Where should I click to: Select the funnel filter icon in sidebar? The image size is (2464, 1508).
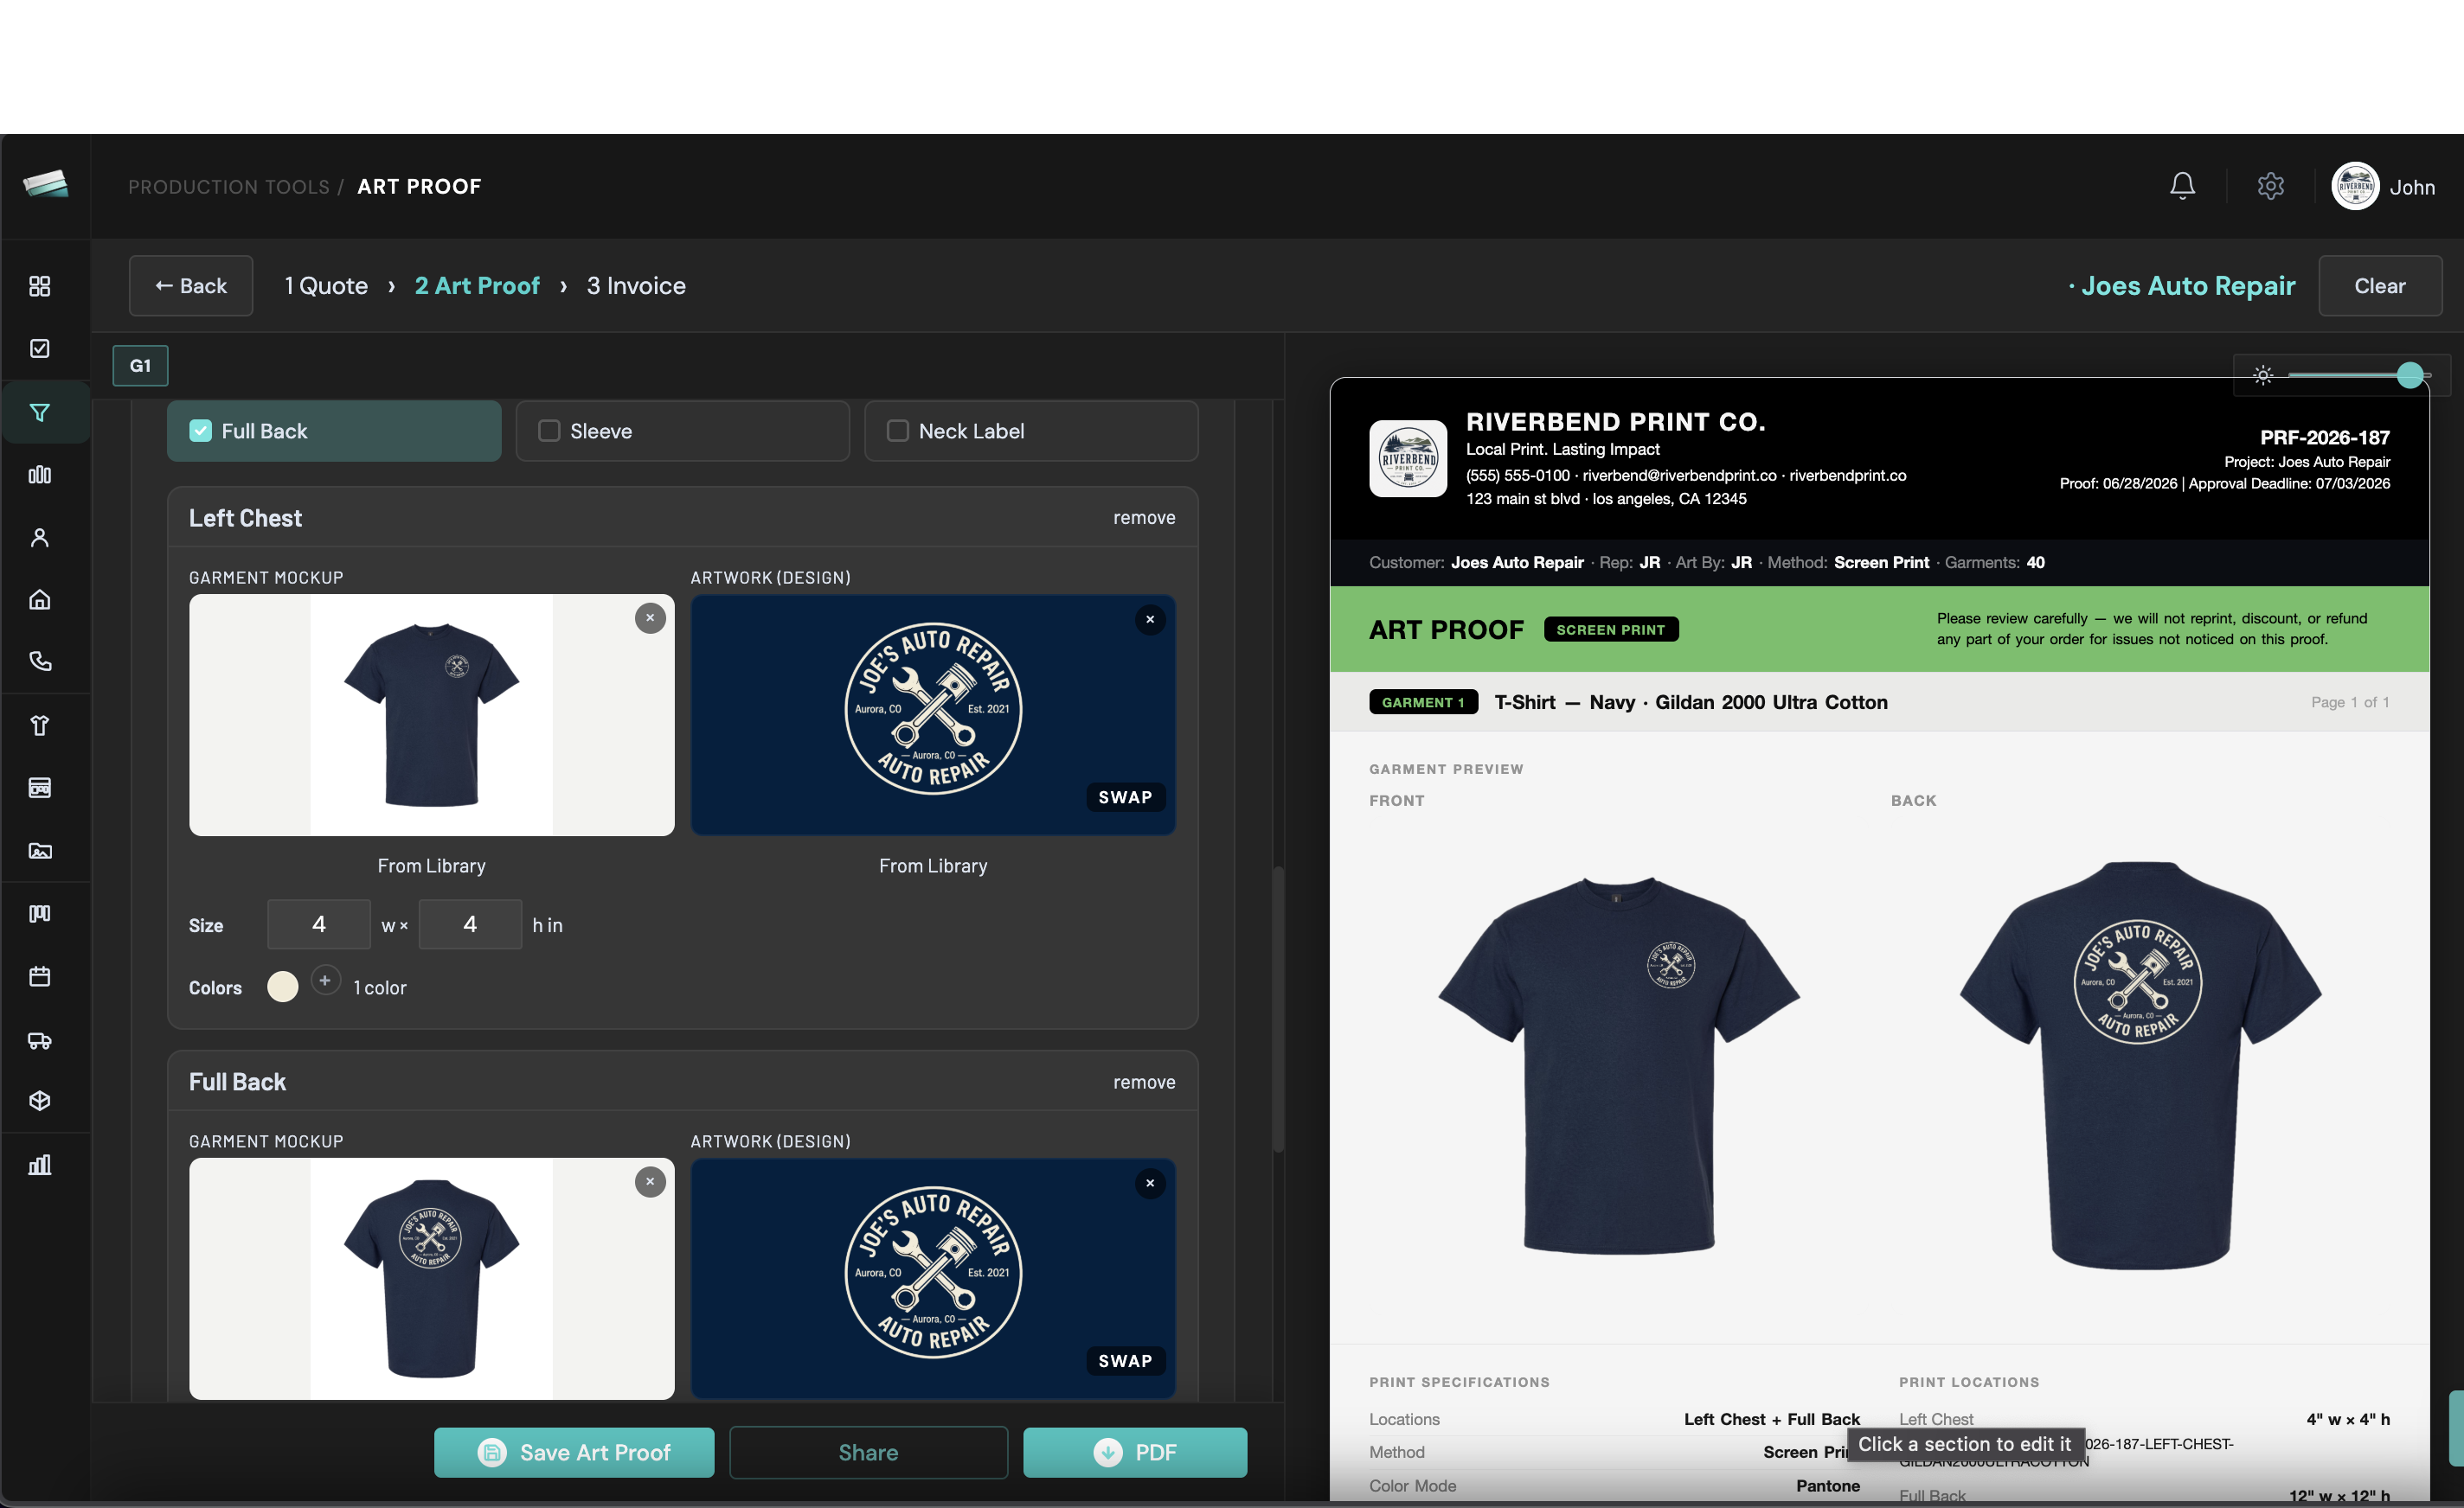pyautogui.click(x=40, y=412)
